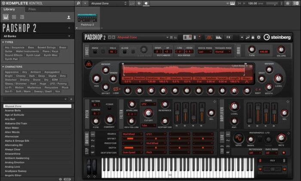Click the Steinberg logo
This screenshot has height=181, width=301.
click(277, 37)
